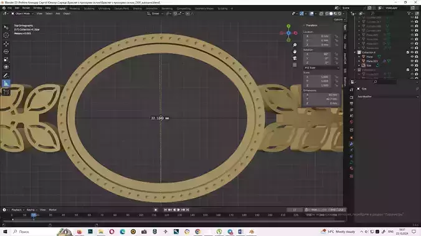421x236 pixels.
Task: Toggle viewport overlays button
Action: tap(311, 14)
